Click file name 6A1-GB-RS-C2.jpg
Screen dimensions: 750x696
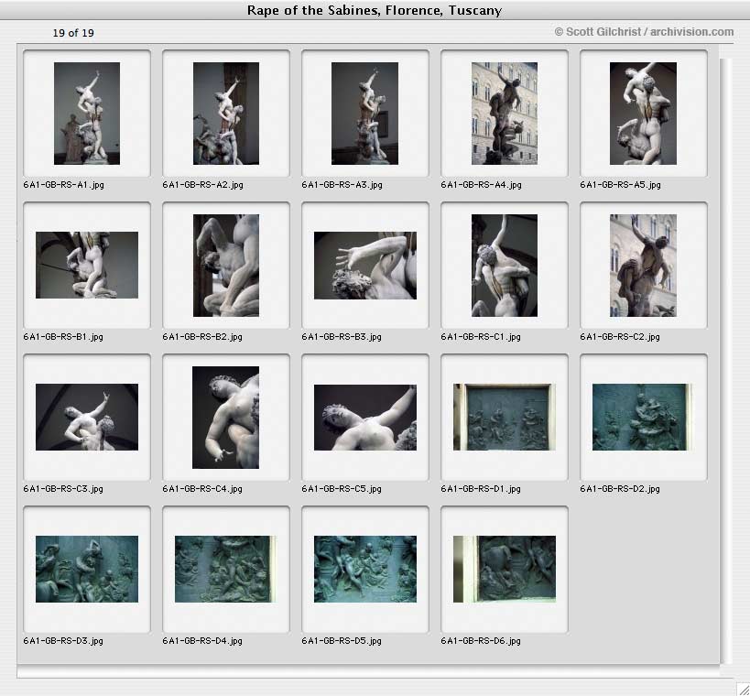(620, 337)
